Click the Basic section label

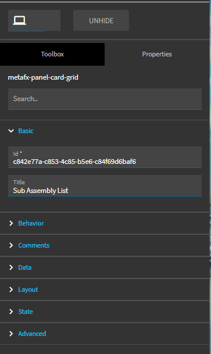pyautogui.click(x=26, y=131)
